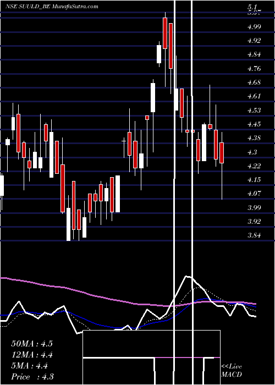The width and height of the screenshot is (275, 385).
Task: Click the 4.99 price axis label
Action: pyautogui.click(x=254, y=27)
